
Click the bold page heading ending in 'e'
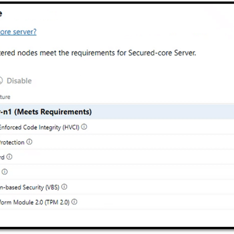click(x=1, y=14)
